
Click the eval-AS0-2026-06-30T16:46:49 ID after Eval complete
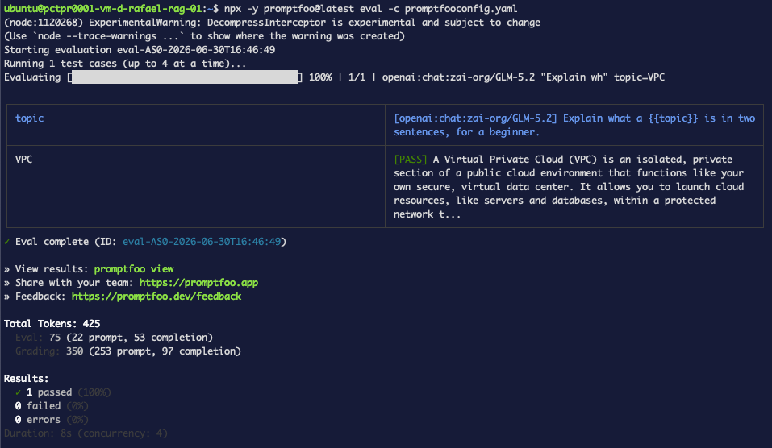click(x=202, y=242)
